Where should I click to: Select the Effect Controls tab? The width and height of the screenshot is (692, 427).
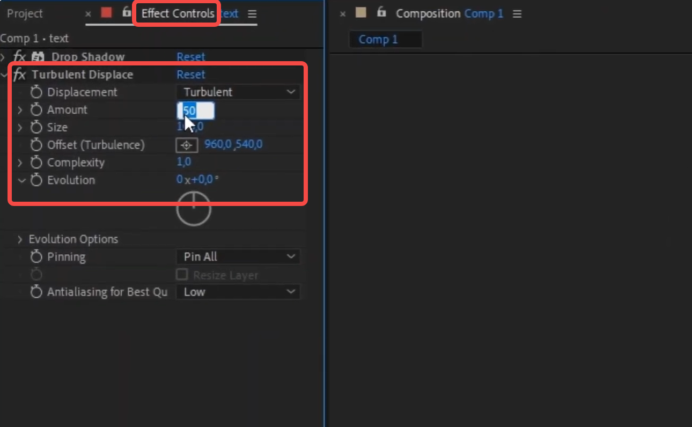click(178, 13)
